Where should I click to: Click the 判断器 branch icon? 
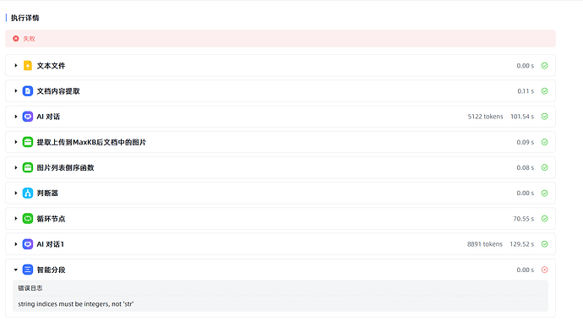[x=28, y=193]
